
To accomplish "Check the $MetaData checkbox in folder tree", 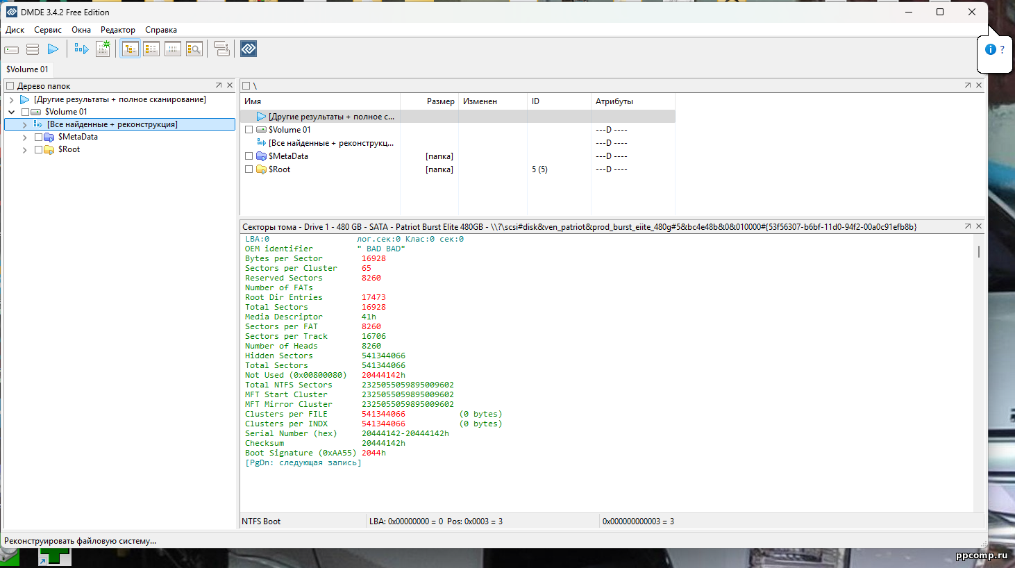I will pos(38,137).
